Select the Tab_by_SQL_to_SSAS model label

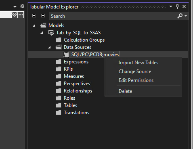pos(78,33)
